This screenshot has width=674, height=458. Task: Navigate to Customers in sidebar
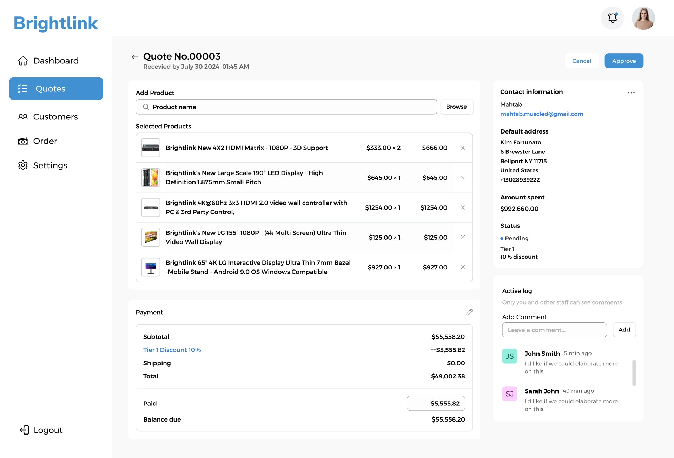tap(56, 117)
